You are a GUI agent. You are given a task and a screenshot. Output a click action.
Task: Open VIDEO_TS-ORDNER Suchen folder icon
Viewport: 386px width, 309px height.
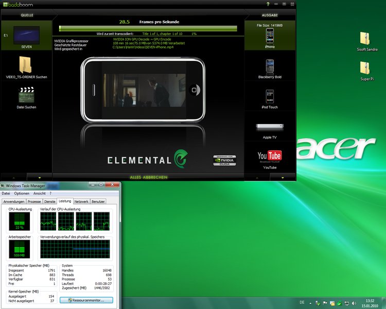coord(25,65)
